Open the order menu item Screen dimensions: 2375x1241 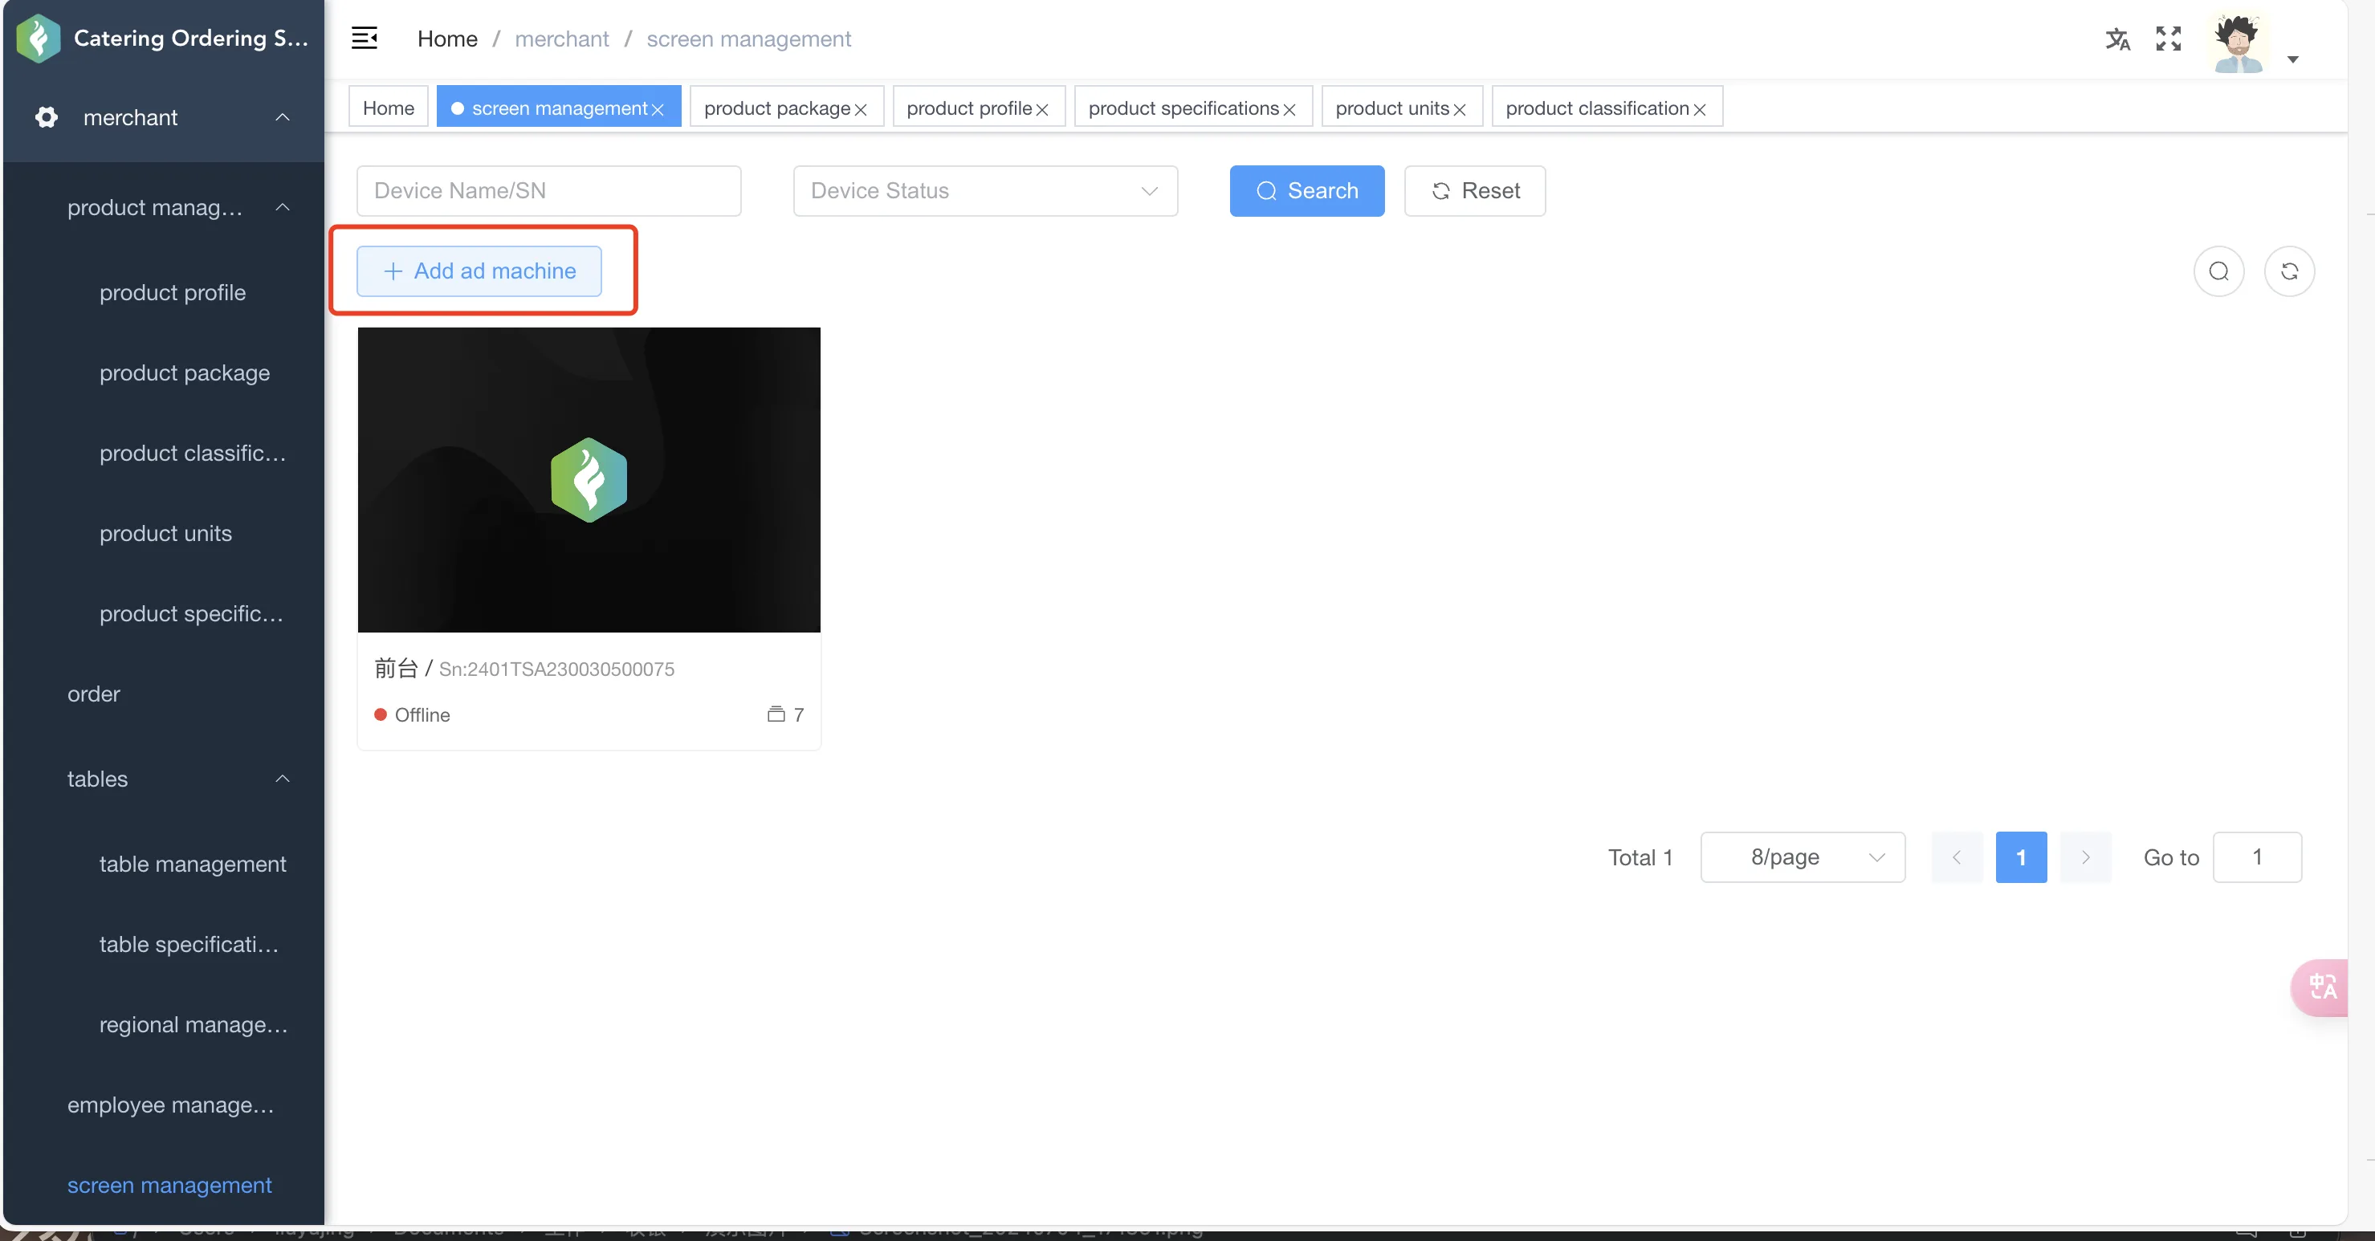[93, 694]
